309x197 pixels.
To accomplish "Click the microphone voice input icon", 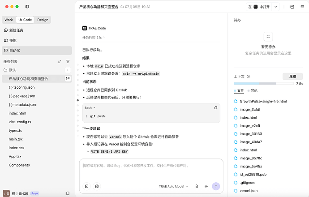I will [197, 186].
